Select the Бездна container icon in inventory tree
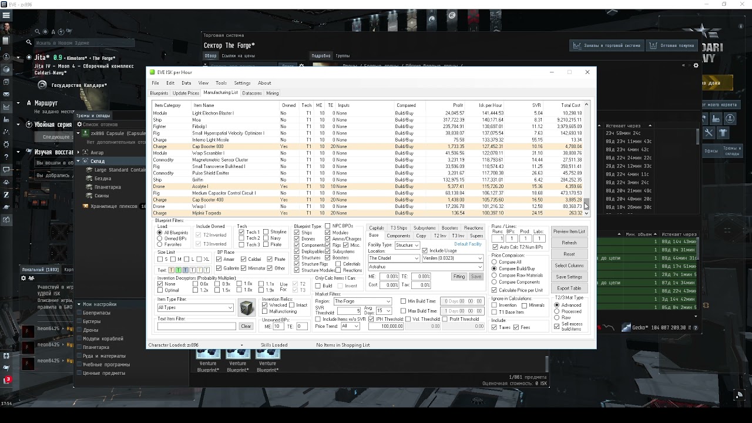The image size is (752, 423). (x=89, y=178)
